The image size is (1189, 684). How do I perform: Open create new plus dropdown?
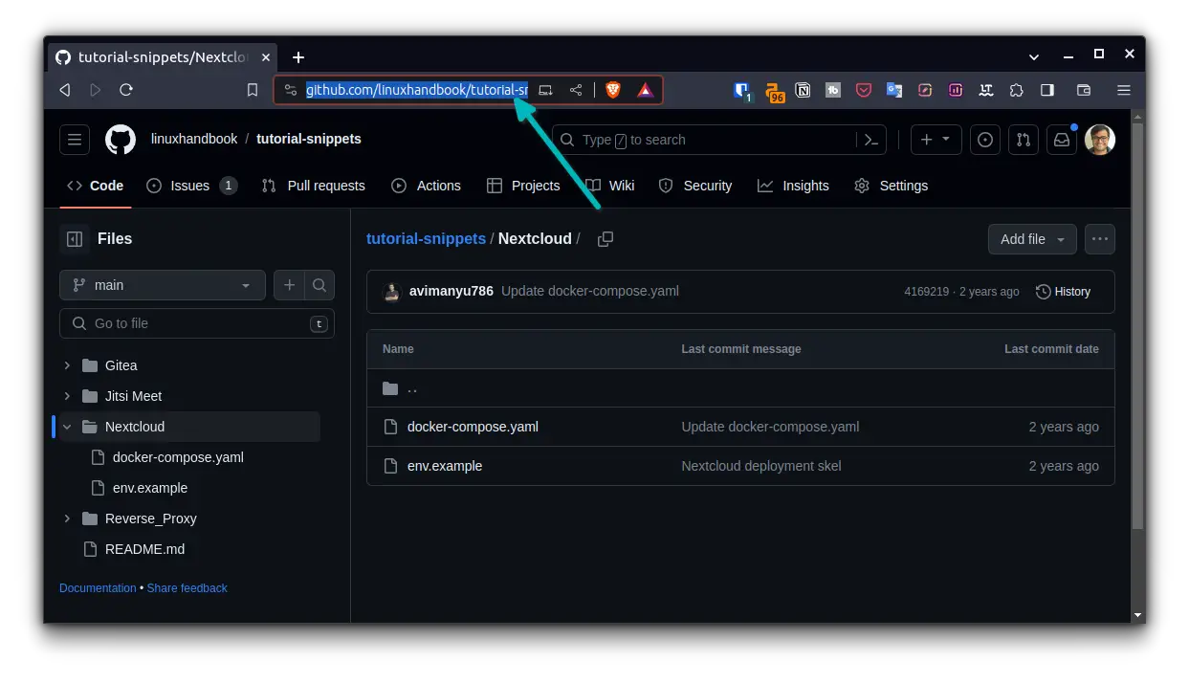(935, 140)
